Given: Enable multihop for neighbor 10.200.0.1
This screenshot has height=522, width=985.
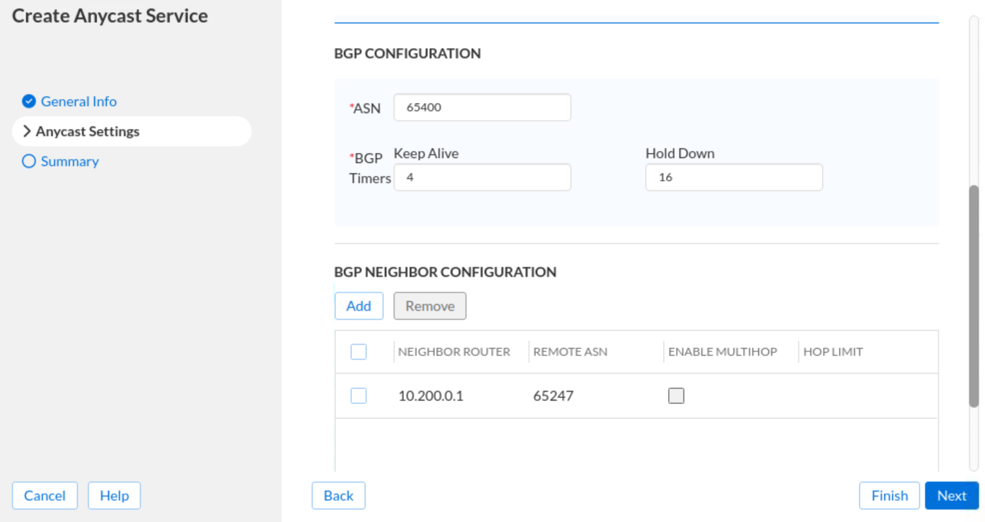Looking at the screenshot, I should (676, 396).
